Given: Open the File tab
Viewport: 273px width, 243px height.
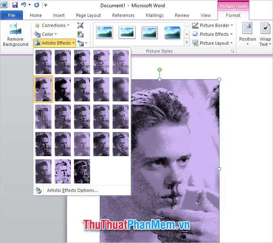Looking at the screenshot, I should [x=12, y=15].
